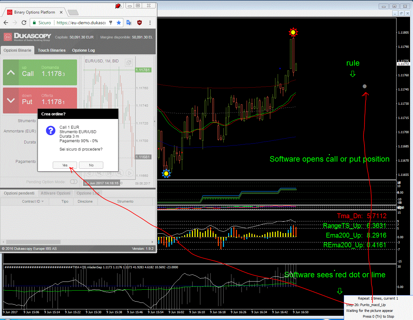Reload the Binary Options Platform page
This screenshot has height=320, width=413.
[24, 23]
